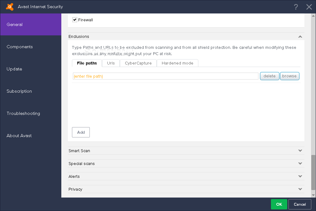Click the Add exclusion button
The height and width of the screenshot is (211, 316).
click(x=81, y=132)
